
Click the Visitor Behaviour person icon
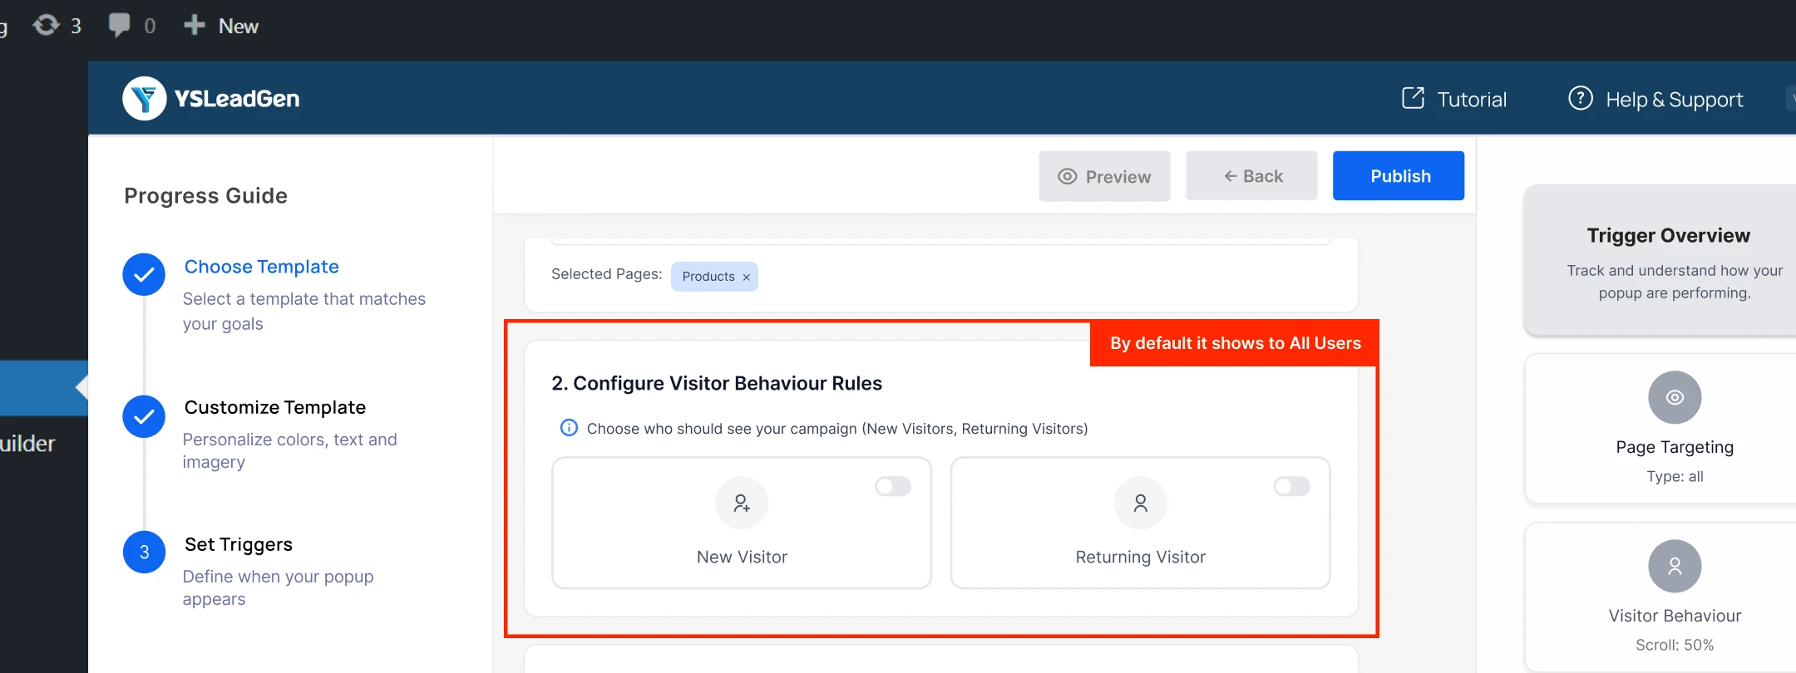1675,566
